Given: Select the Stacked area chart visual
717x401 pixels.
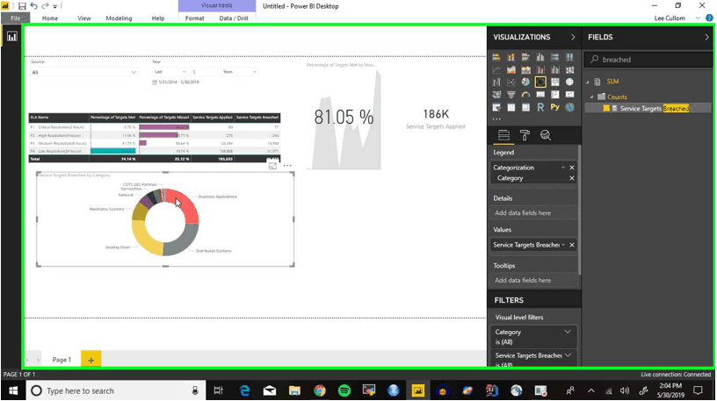Looking at the screenshot, I should [x=525, y=70].
